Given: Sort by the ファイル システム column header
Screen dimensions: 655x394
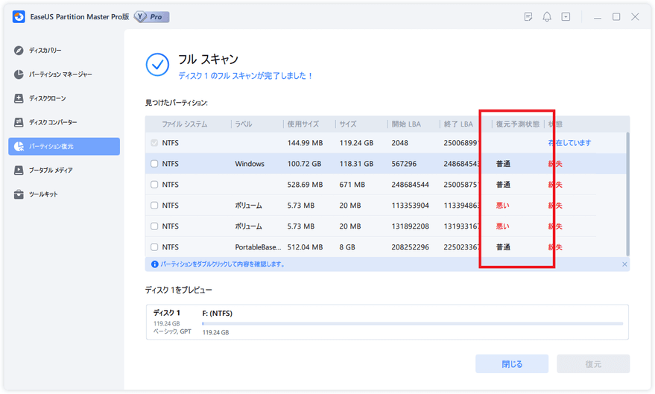Looking at the screenshot, I should (x=184, y=124).
